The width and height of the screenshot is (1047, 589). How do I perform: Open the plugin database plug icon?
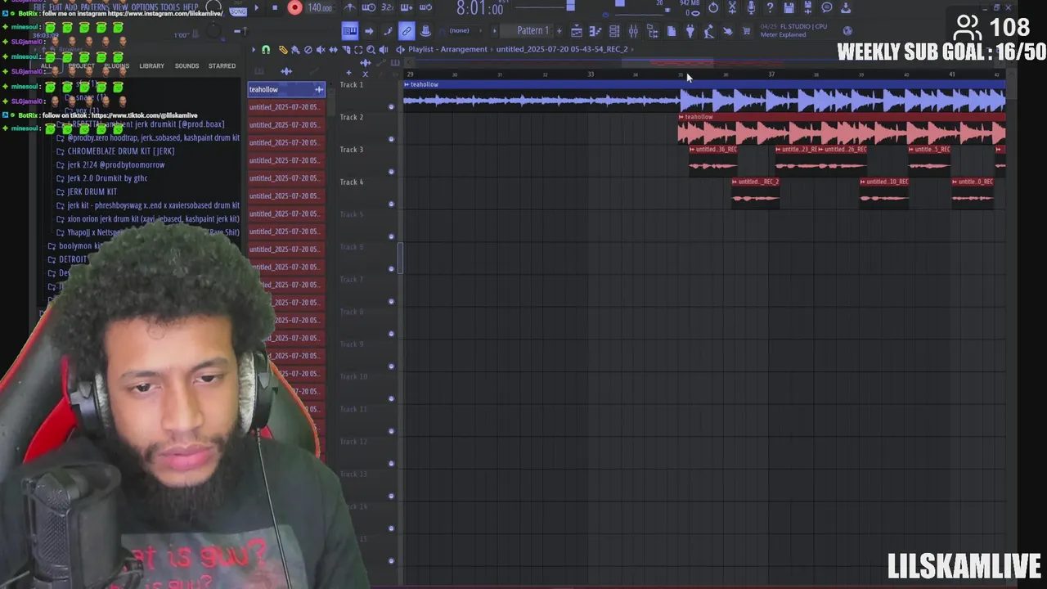pyautogui.click(x=690, y=31)
